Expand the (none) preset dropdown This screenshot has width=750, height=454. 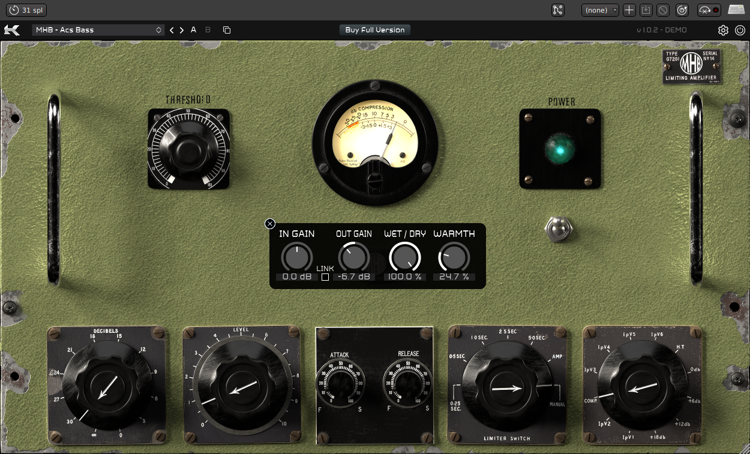click(x=600, y=10)
